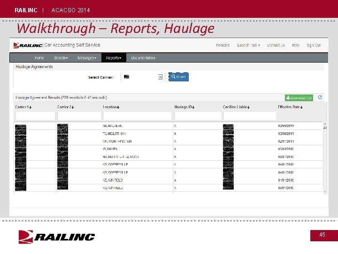Image resolution: width=338 pixels, height=254 pixels.
Task: Click the Carrier 2 filter field
Action: 79,116
